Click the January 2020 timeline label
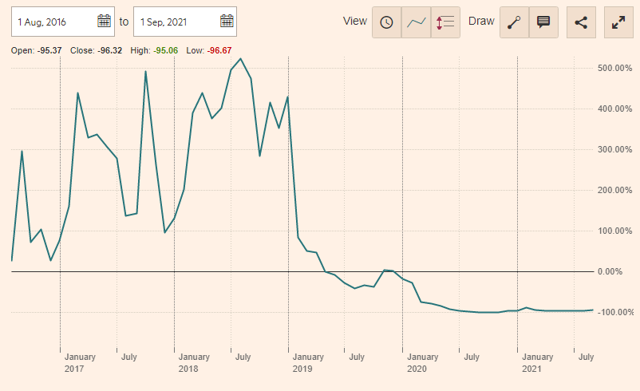Image resolution: width=640 pixels, height=391 pixels. pos(422,363)
